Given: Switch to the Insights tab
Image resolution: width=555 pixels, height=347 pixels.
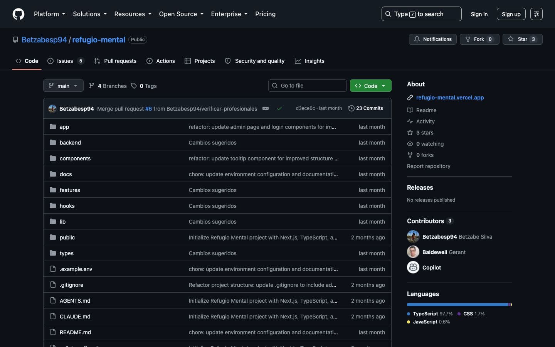Looking at the screenshot, I should (x=309, y=61).
